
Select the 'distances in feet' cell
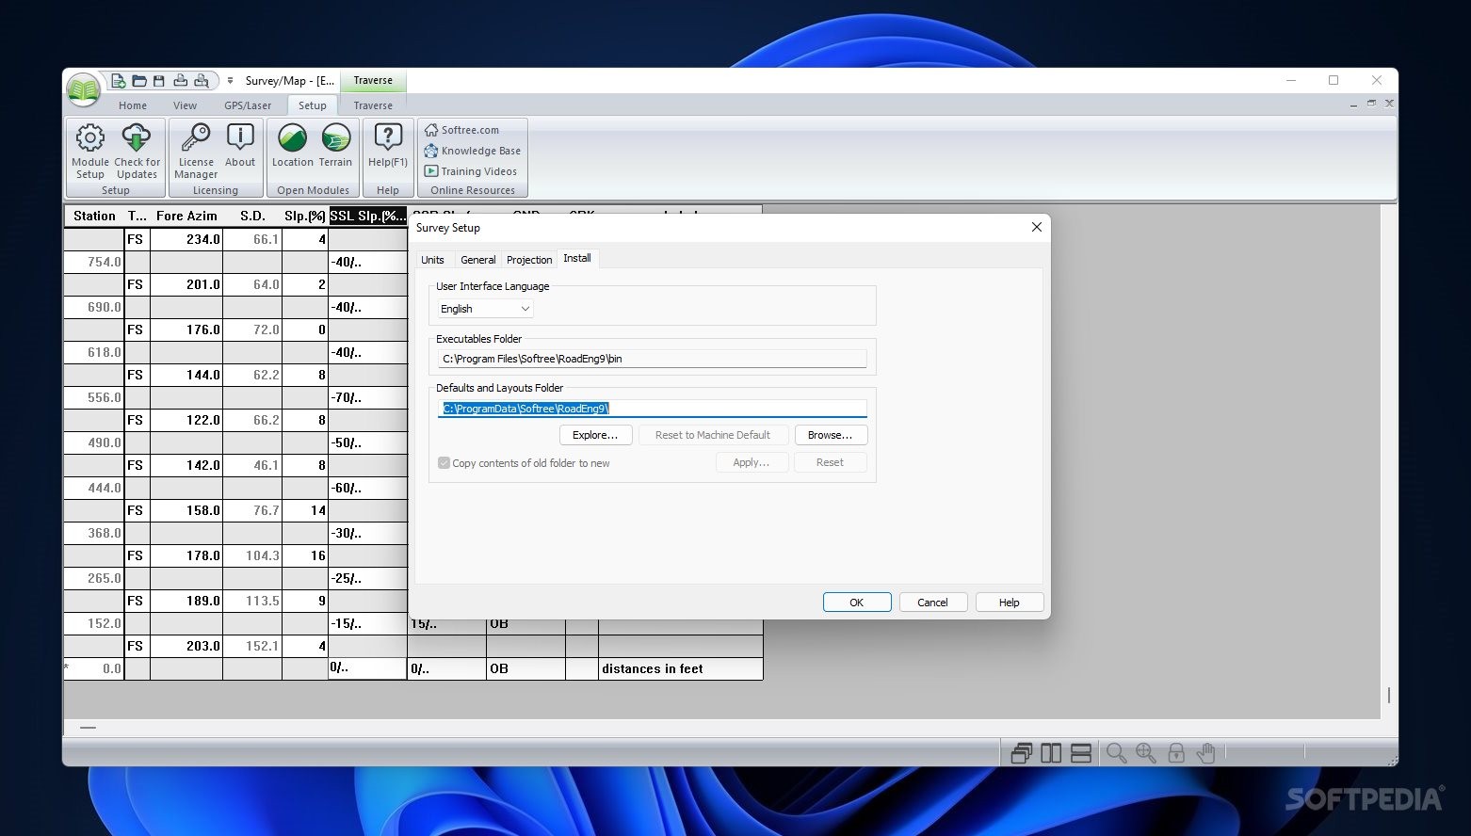click(680, 668)
